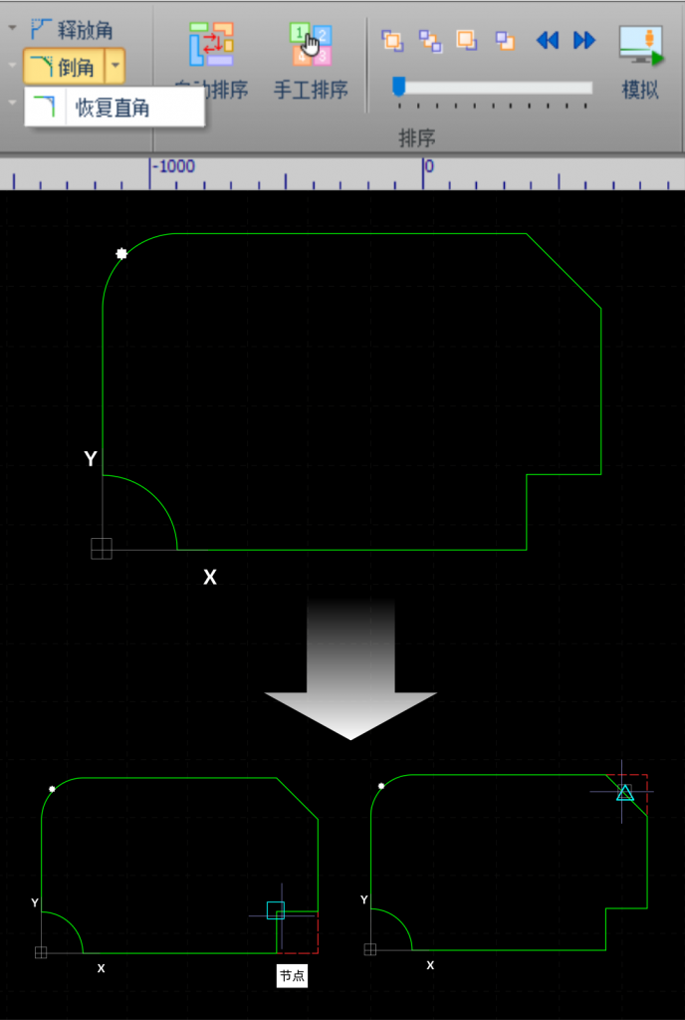Click the cyan triangle snap marker
The image size is (685, 1020).
pyautogui.click(x=624, y=793)
